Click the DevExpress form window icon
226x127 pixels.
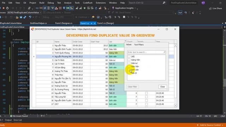click(32, 29)
